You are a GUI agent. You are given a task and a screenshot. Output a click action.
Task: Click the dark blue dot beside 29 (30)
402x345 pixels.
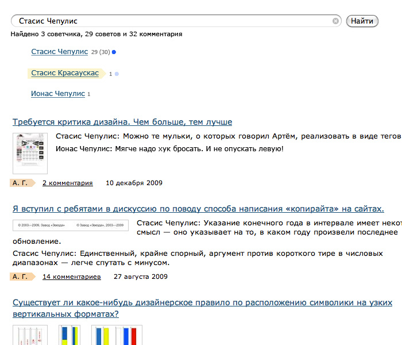pos(114,52)
